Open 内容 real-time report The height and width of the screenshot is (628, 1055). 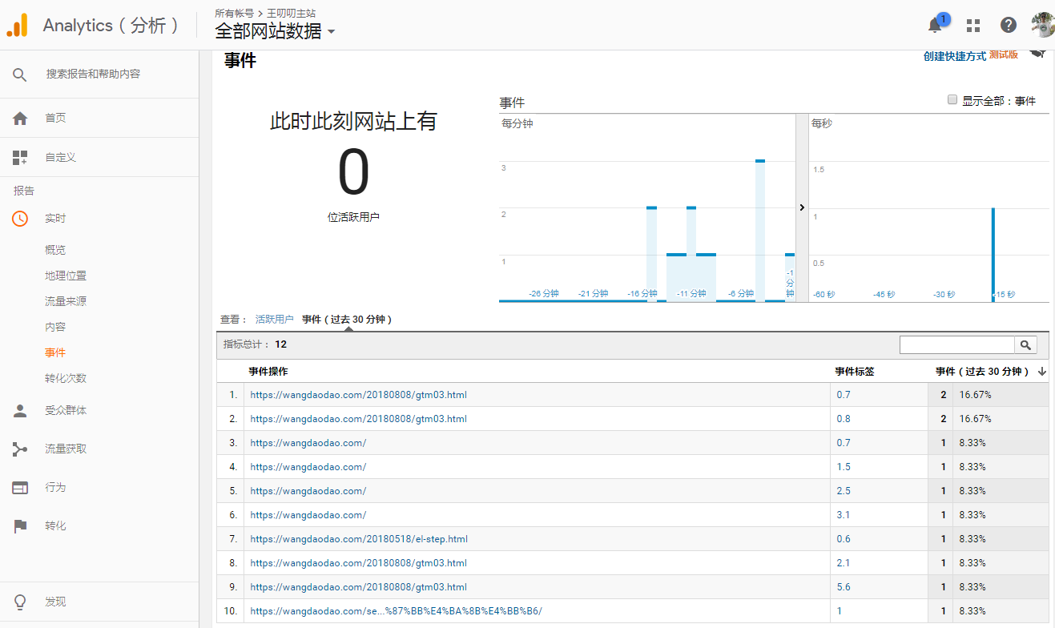55,327
